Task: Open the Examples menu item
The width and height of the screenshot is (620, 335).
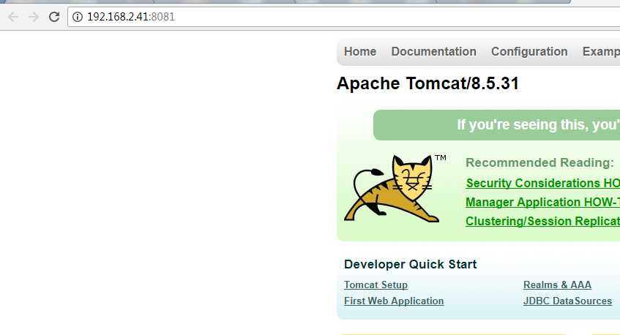Action: 601,52
